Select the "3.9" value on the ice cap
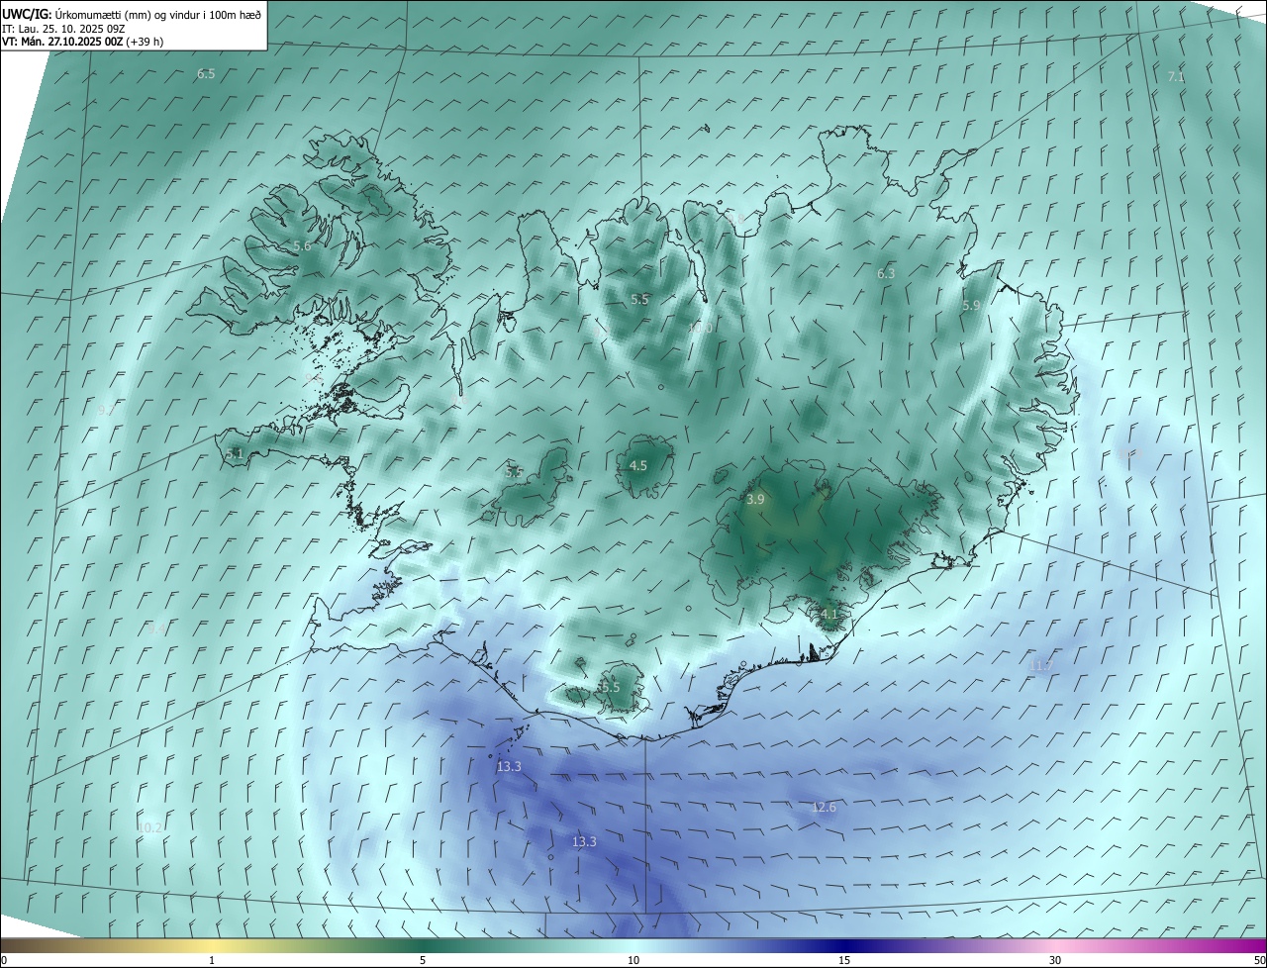1267x968 pixels. click(x=755, y=500)
